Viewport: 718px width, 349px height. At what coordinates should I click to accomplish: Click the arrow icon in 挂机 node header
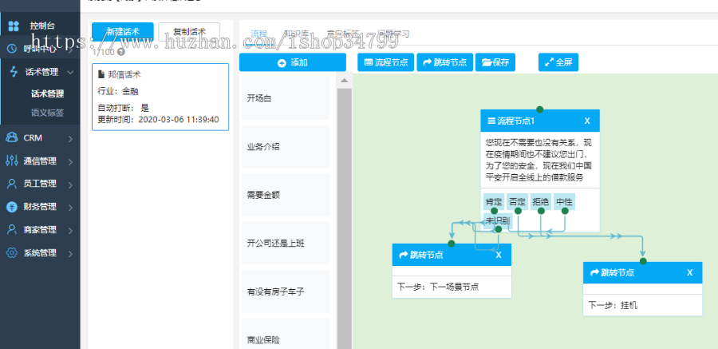594,273
